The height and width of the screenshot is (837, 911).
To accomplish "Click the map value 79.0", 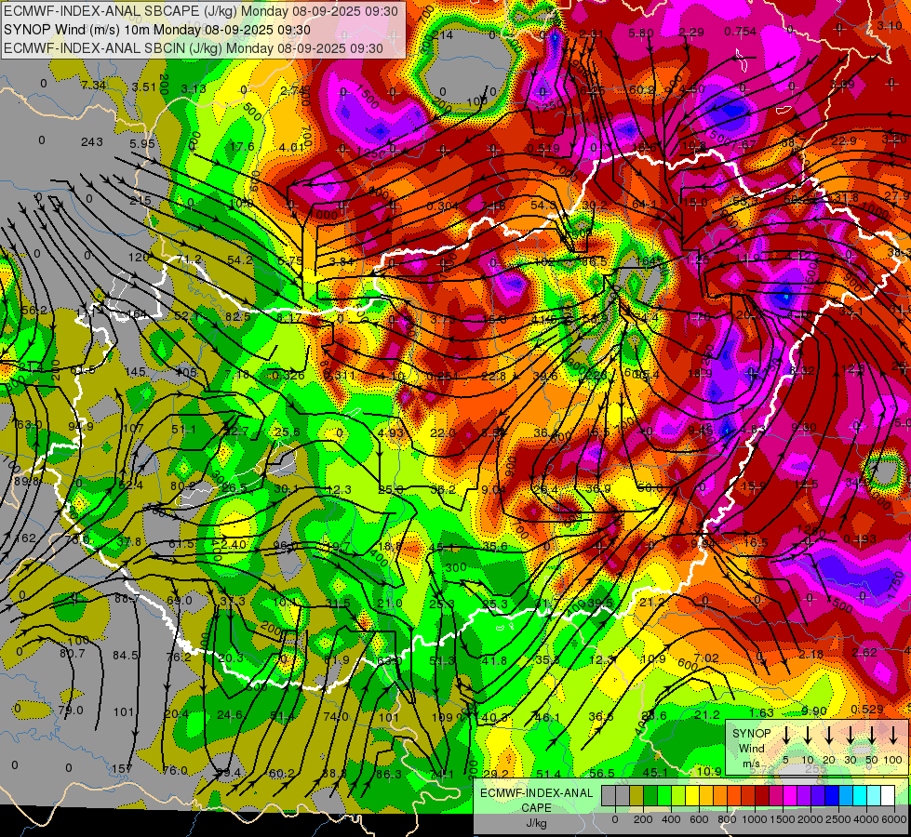I will coord(71,710).
